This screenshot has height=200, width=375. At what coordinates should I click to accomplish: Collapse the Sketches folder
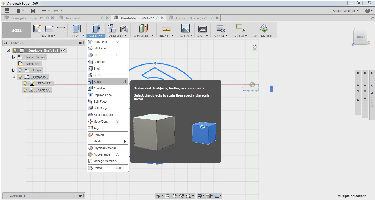click(x=13, y=77)
